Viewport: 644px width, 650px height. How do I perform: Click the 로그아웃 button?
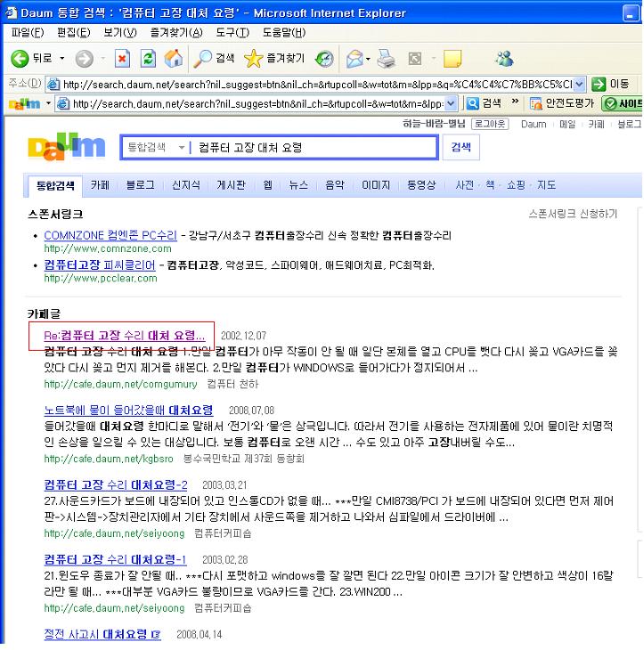click(490, 124)
